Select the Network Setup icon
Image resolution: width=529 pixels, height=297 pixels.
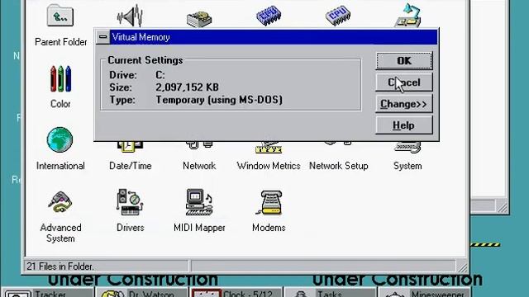point(338,144)
